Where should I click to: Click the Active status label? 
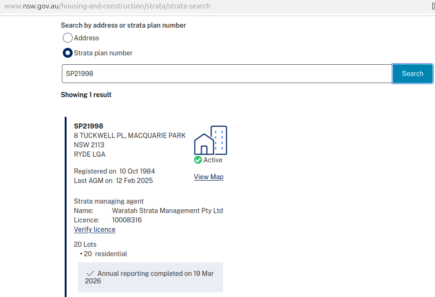(x=213, y=160)
